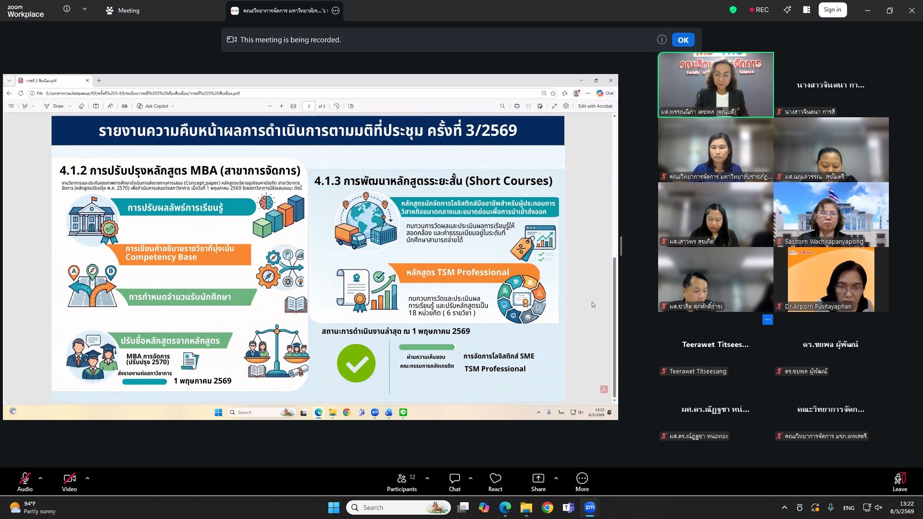Change the view layout from the top bar
This screenshot has height=519, width=923.
pos(807,10)
